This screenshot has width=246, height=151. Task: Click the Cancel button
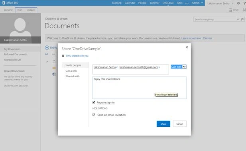180,124
